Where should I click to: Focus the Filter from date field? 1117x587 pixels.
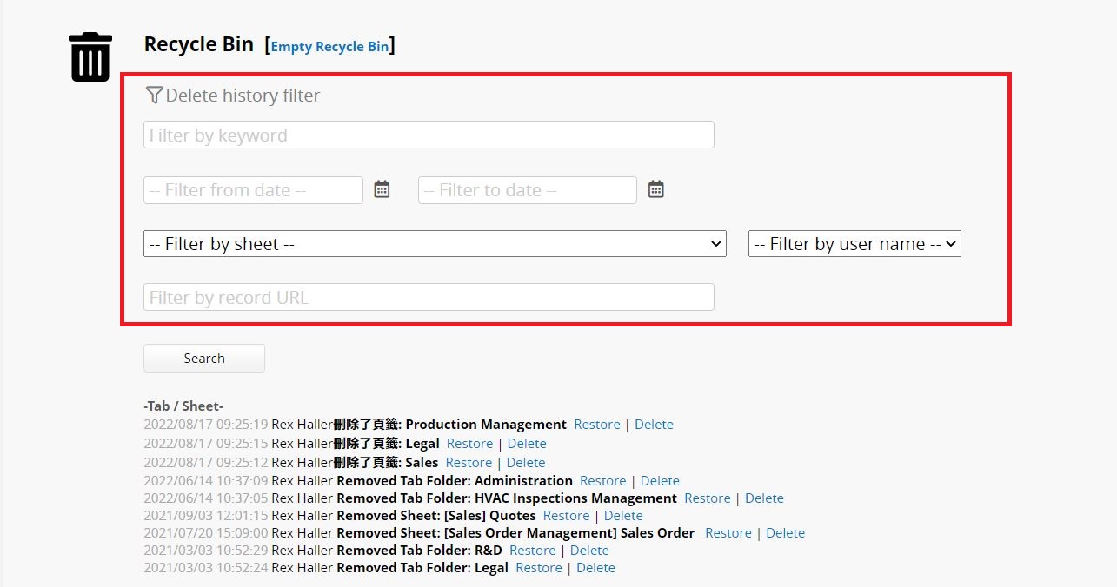coord(253,190)
